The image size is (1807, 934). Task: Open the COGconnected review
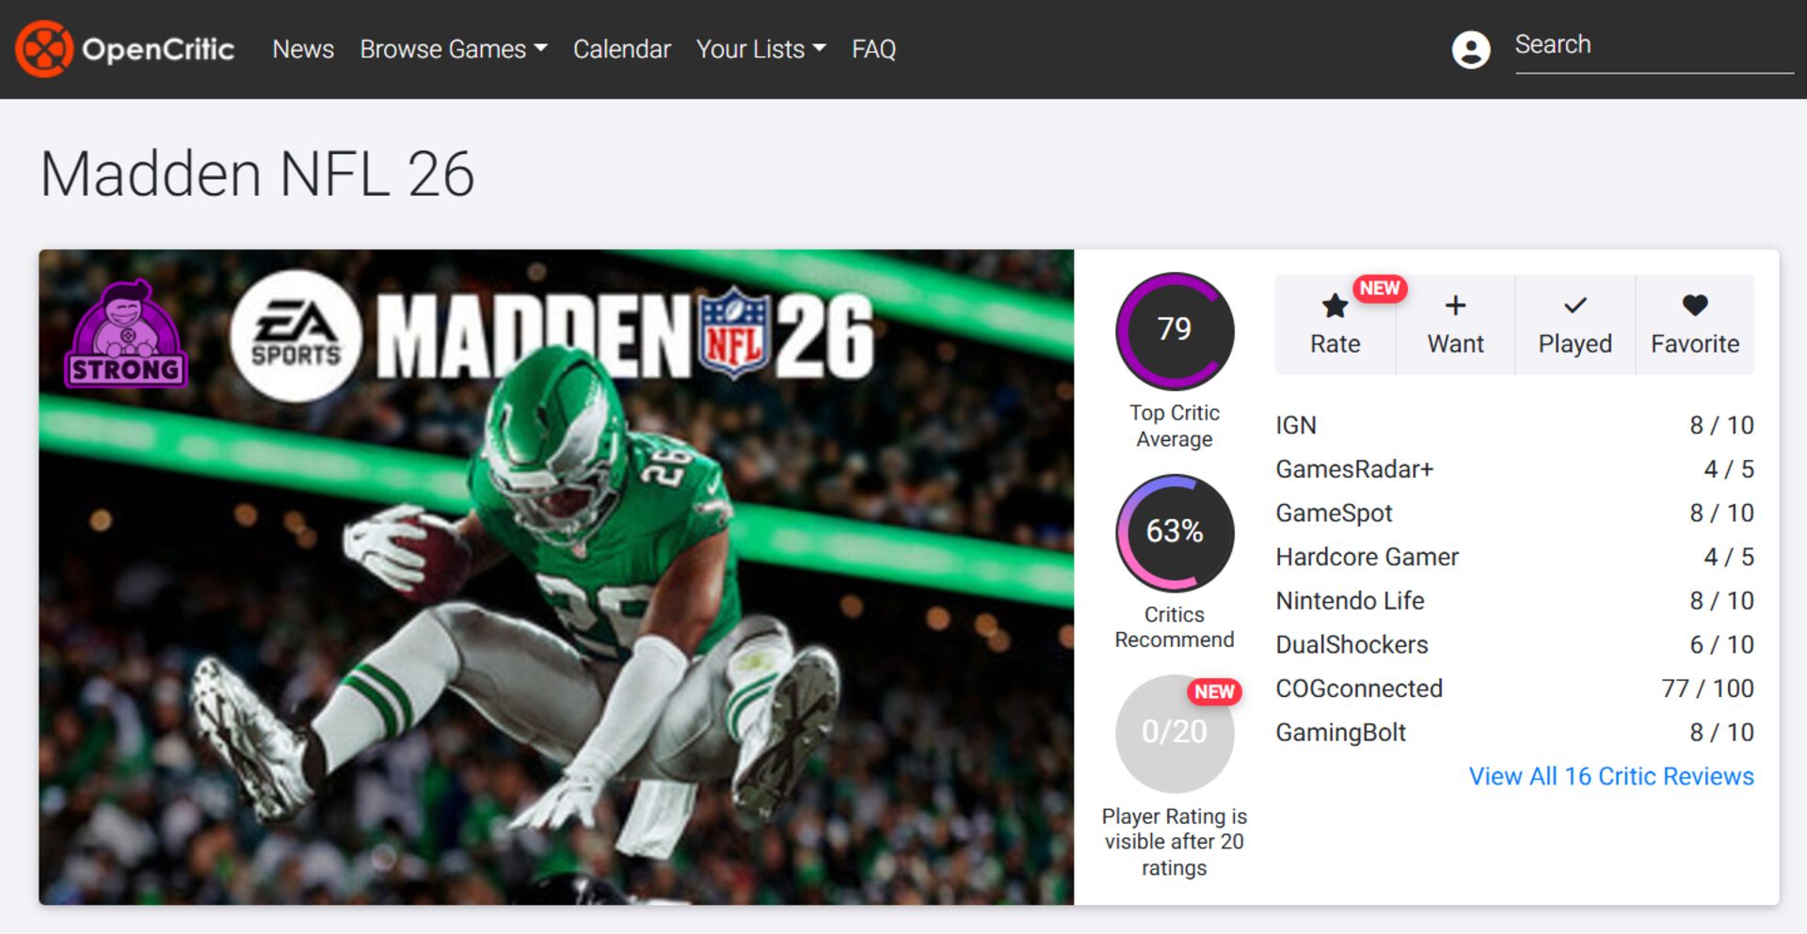(x=1514, y=689)
